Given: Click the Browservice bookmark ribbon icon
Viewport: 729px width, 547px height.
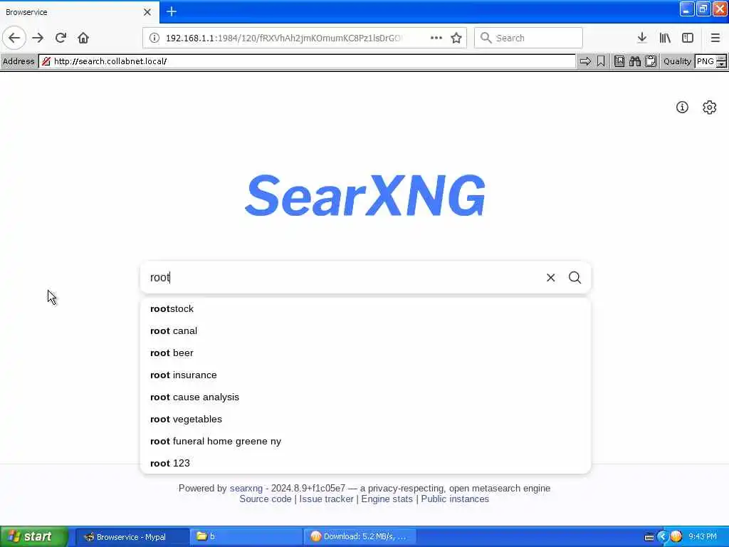Looking at the screenshot, I should coord(601,61).
